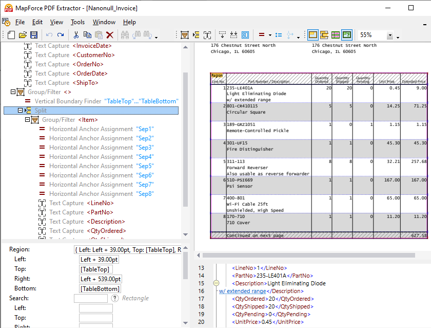Toggle the first highlighted view layout button
The image size is (431, 328).
(313, 35)
